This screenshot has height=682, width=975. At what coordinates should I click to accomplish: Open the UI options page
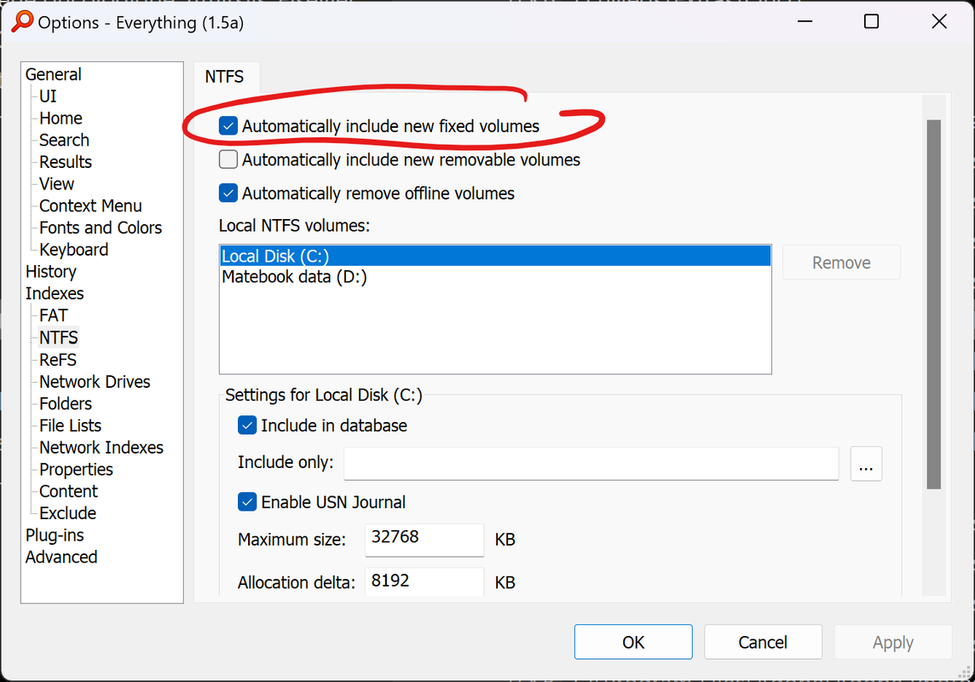(x=48, y=96)
